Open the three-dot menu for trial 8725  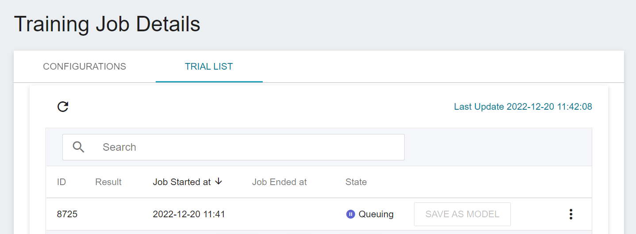point(571,214)
